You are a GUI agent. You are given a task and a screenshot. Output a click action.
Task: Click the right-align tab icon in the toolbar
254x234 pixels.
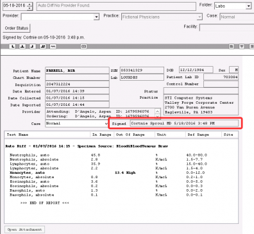[33, 46]
